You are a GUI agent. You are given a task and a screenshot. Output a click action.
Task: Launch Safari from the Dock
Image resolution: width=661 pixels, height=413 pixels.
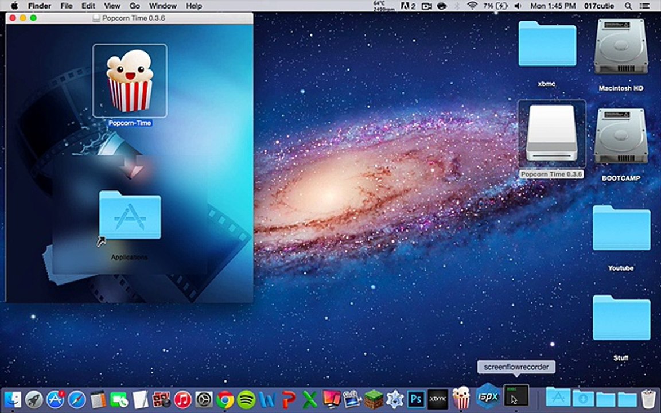pyautogui.click(x=77, y=399)
